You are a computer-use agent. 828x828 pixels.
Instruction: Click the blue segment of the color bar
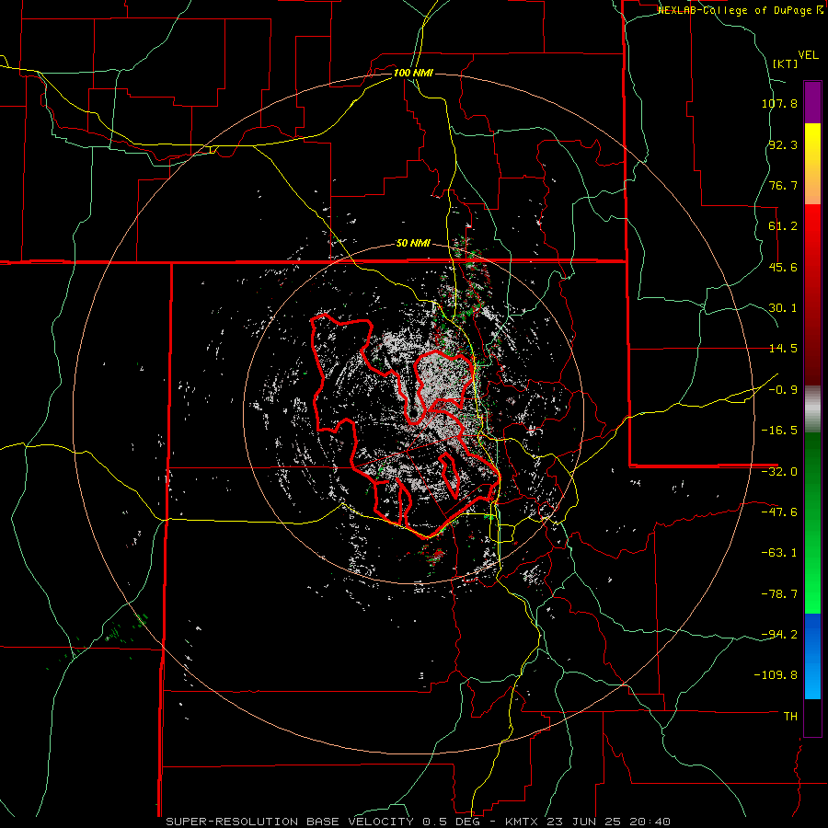[812, 656]
